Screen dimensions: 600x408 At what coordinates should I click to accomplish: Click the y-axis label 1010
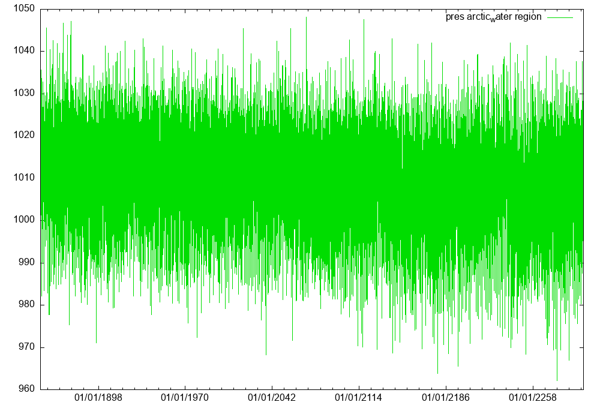(x=24, y=178)
